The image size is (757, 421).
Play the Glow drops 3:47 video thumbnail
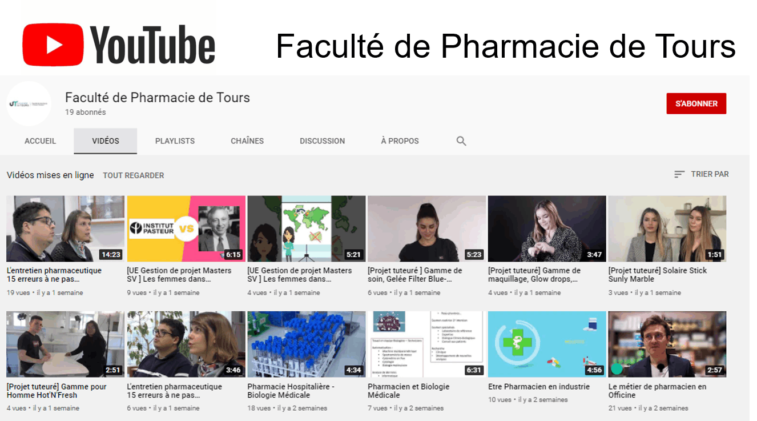(x=547, y=228)
